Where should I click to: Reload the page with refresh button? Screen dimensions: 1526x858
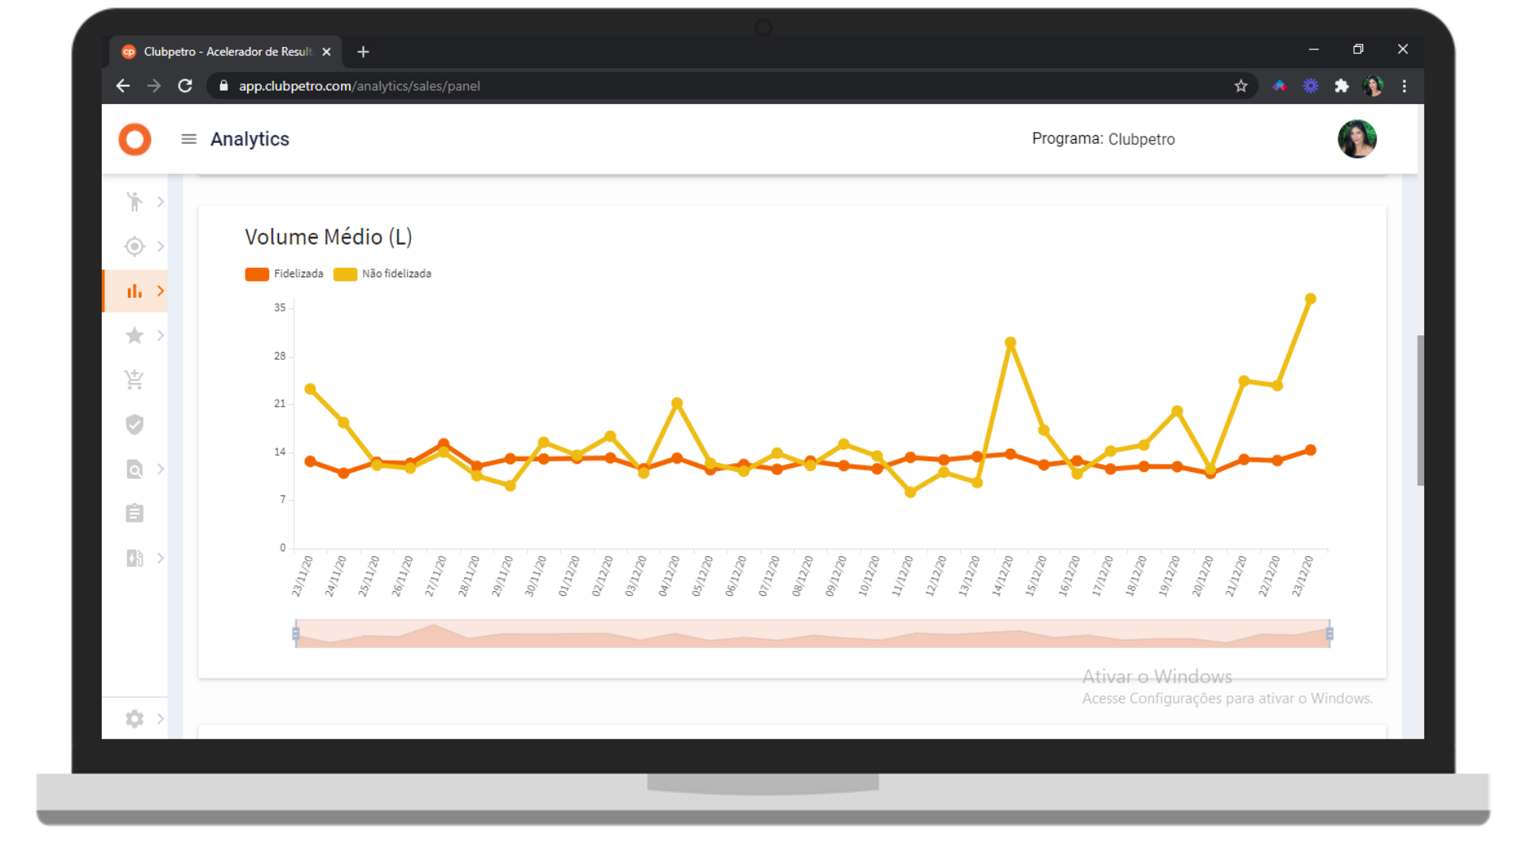pyautogui.click(x=185, y=86)
